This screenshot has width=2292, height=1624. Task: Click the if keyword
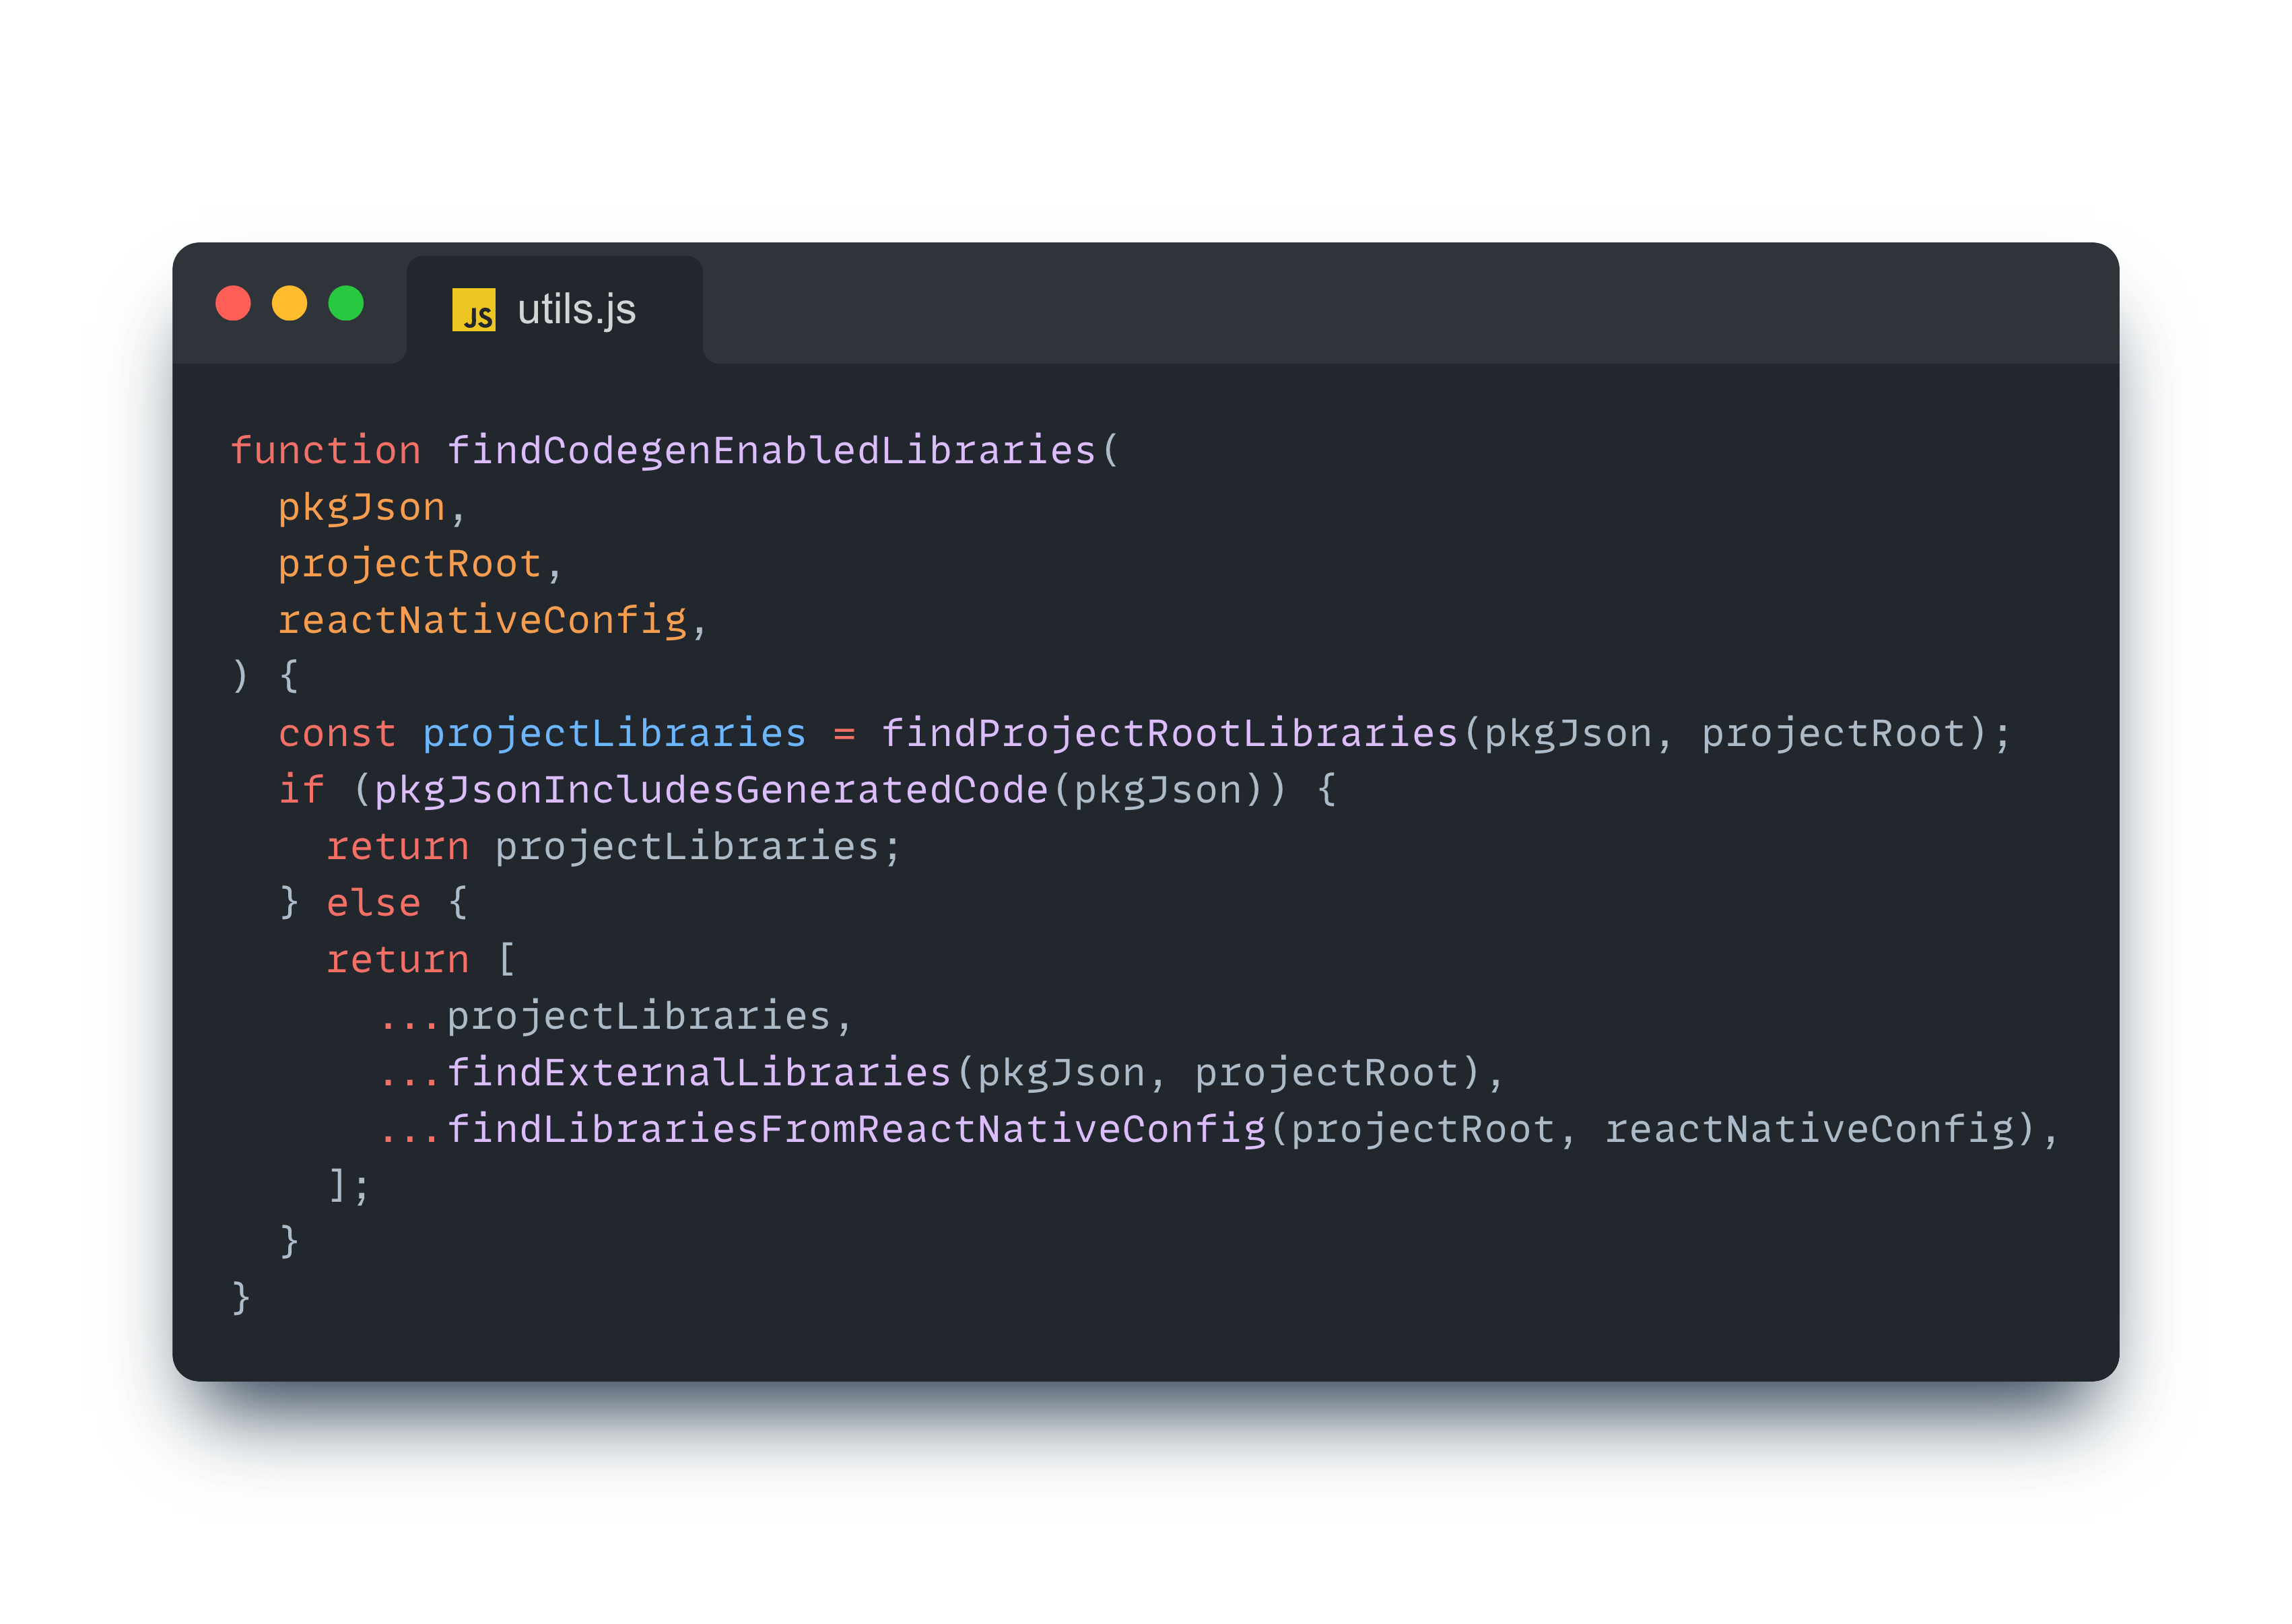[301, 790]
